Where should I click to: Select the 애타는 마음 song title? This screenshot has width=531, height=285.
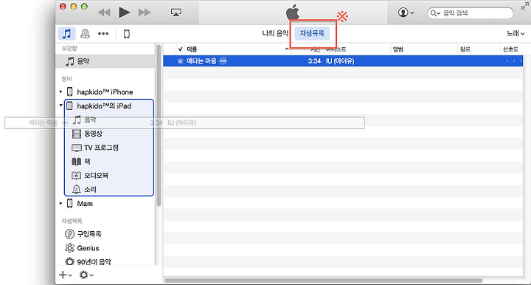[201, 61]
